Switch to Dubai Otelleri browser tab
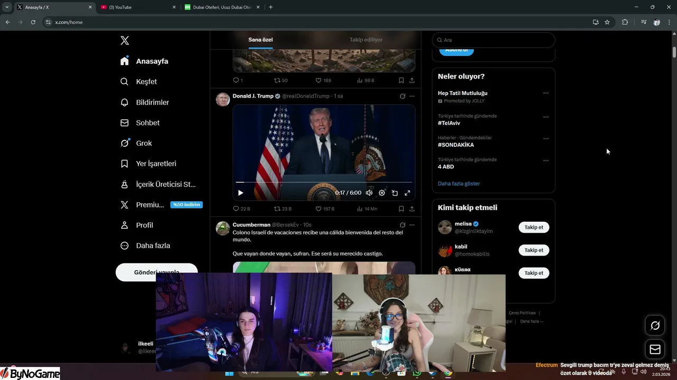The image size is (677, 380). point(222,7)
